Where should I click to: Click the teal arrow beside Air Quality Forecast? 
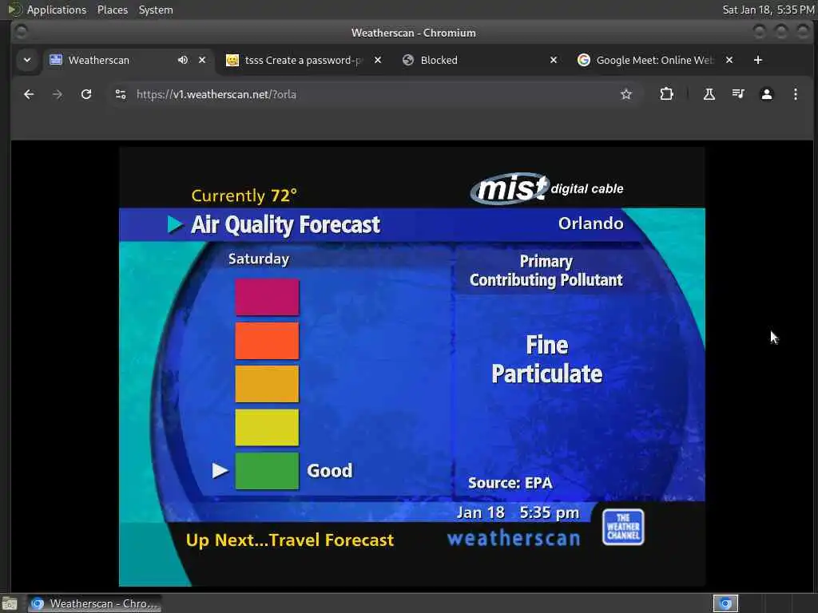point(175,224)
